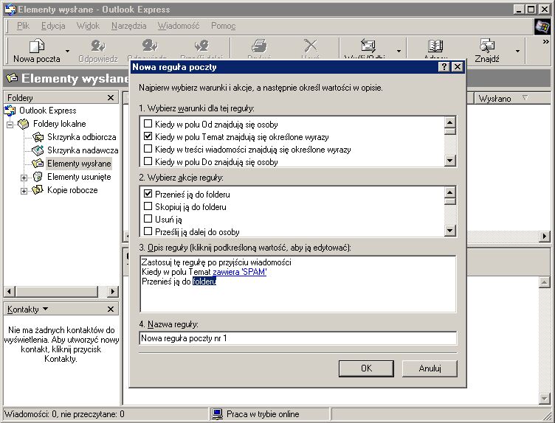Close the Foldery pane with its X
The width and height of the screenshot is (555, 423).
click(111, 97)
